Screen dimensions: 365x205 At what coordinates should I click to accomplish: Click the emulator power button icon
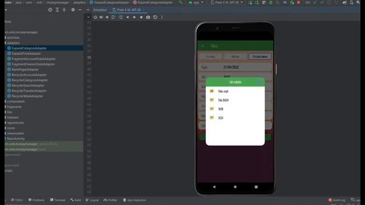click(95, 17)
